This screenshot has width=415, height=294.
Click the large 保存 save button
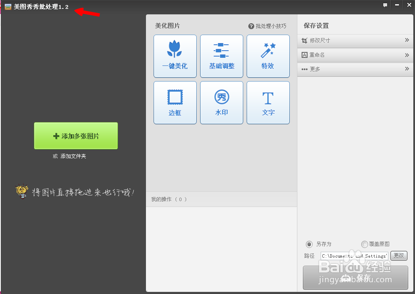(x=355, y=278)
